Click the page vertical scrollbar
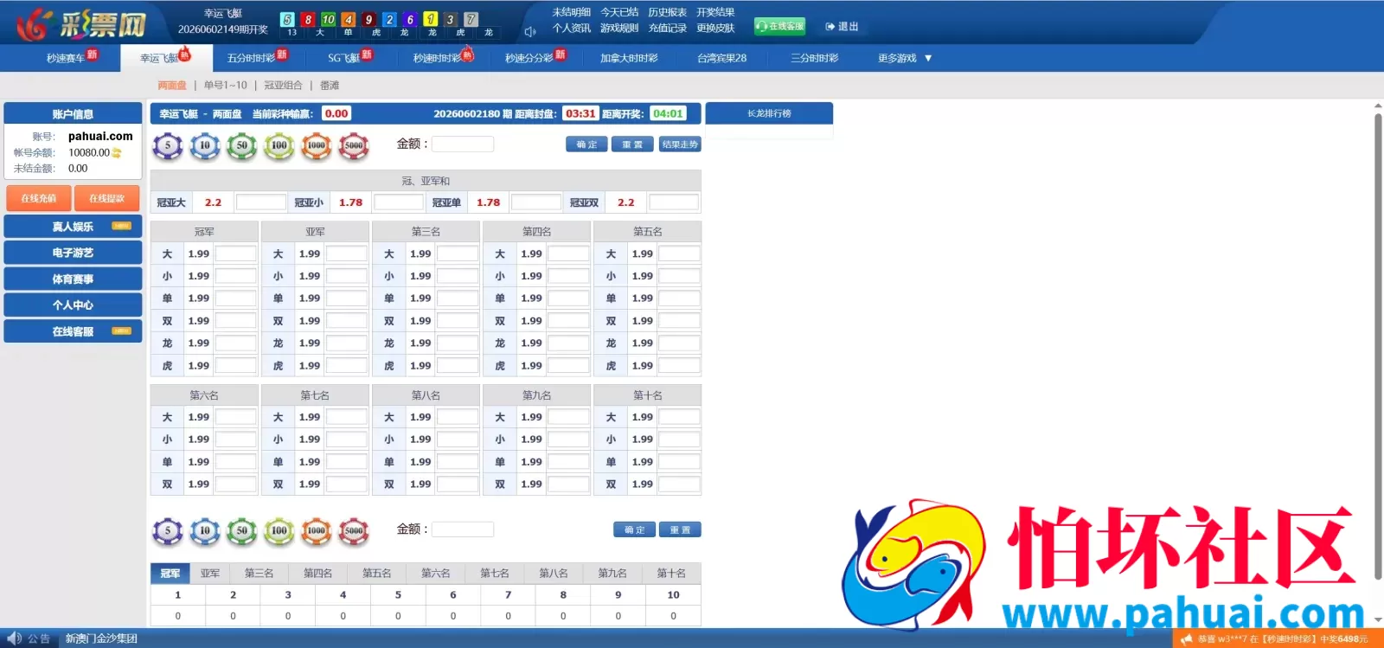The image size is (1384, 648). 1378,346
